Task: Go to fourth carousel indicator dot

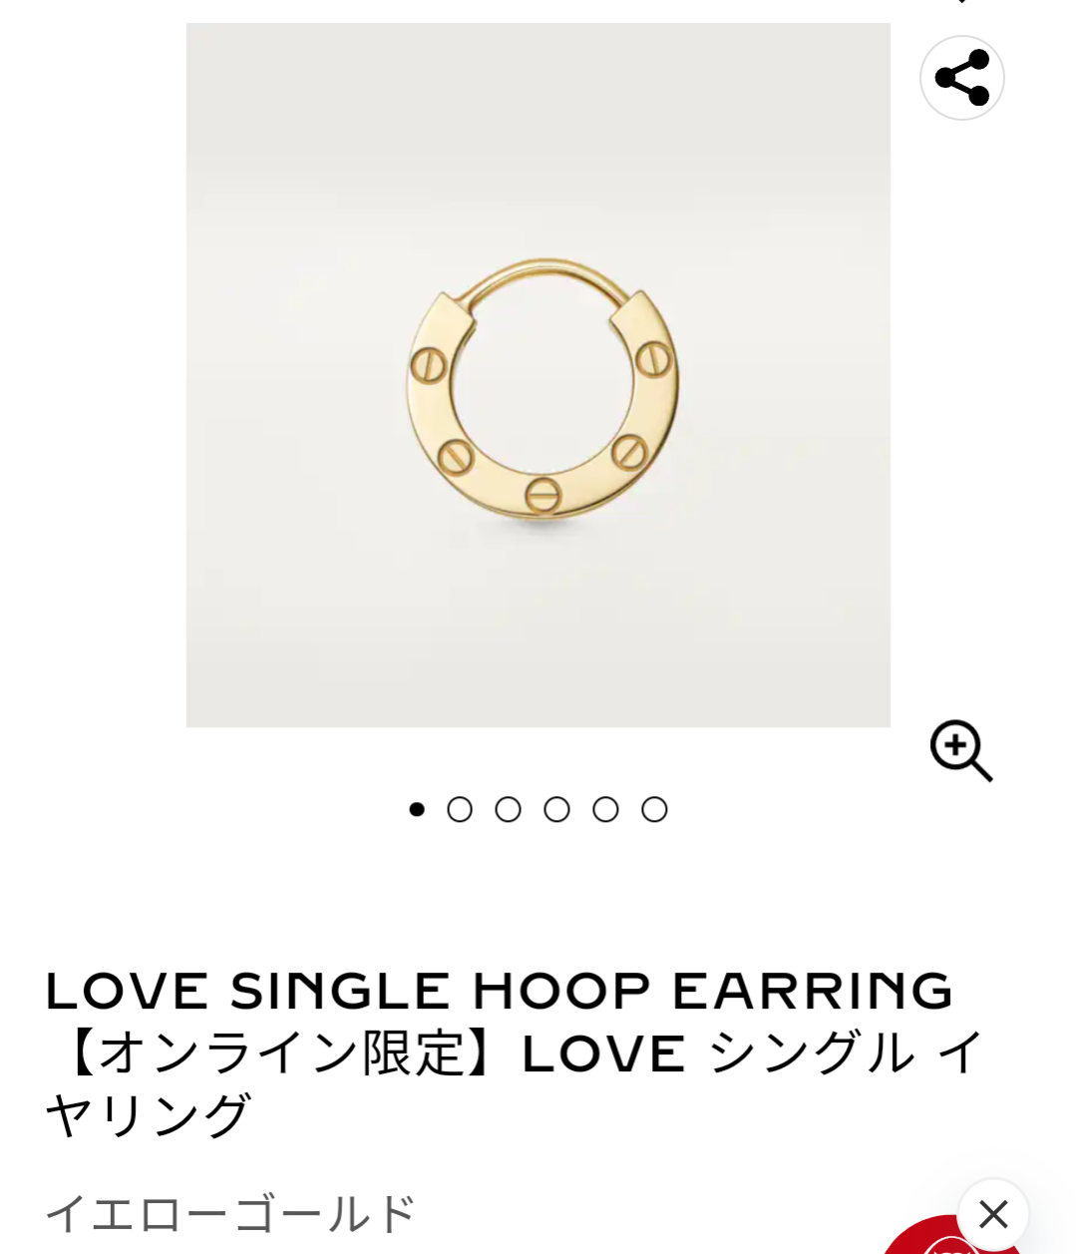Action: tap(556, 809)
